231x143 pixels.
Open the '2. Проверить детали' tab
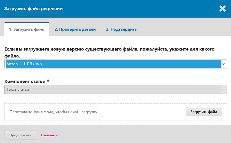click(x=75, y=29)
